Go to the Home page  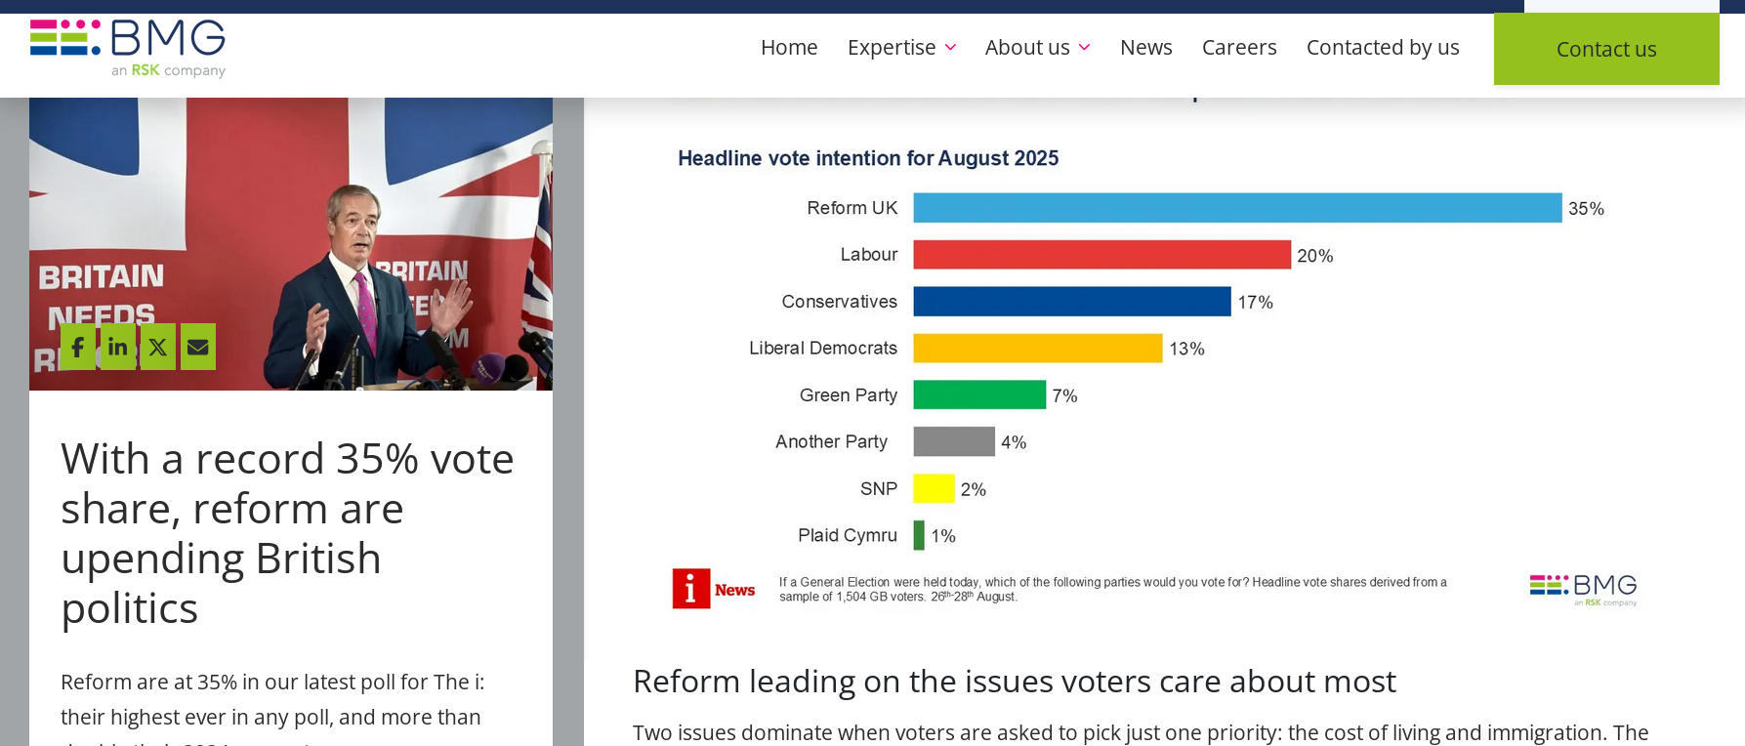(789, 47)
